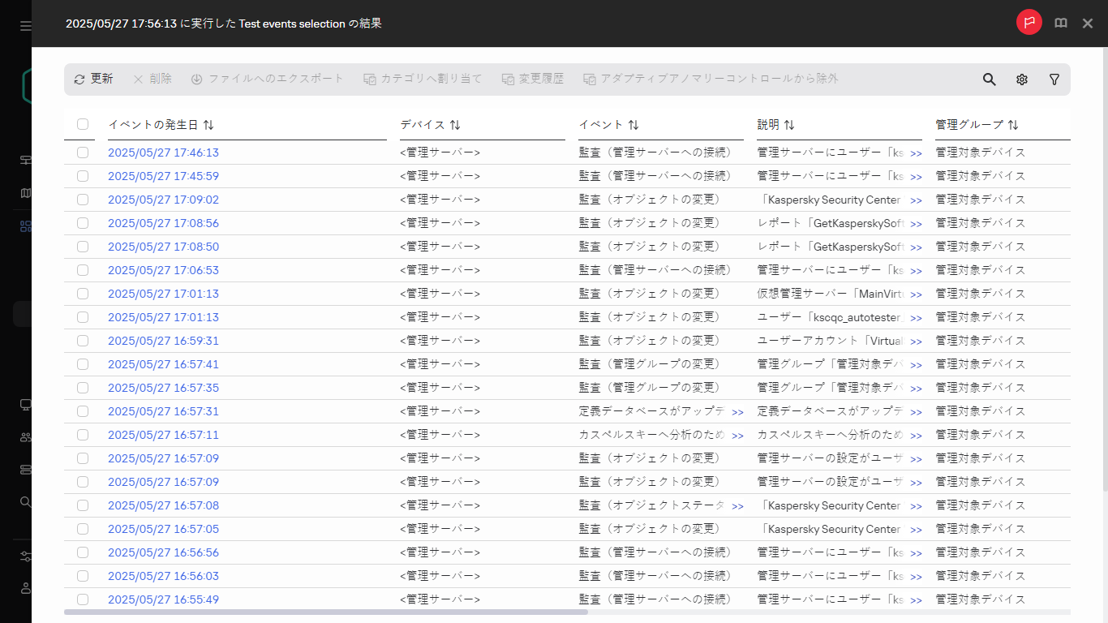Sort by 管理グループ column arrows

coord(1013,125)
